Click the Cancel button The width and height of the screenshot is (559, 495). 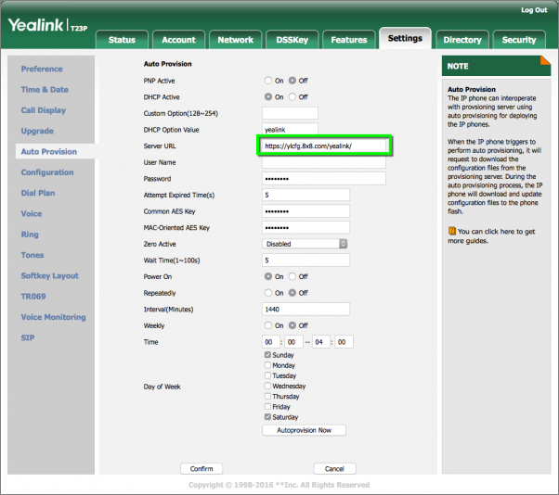(334, 469)
